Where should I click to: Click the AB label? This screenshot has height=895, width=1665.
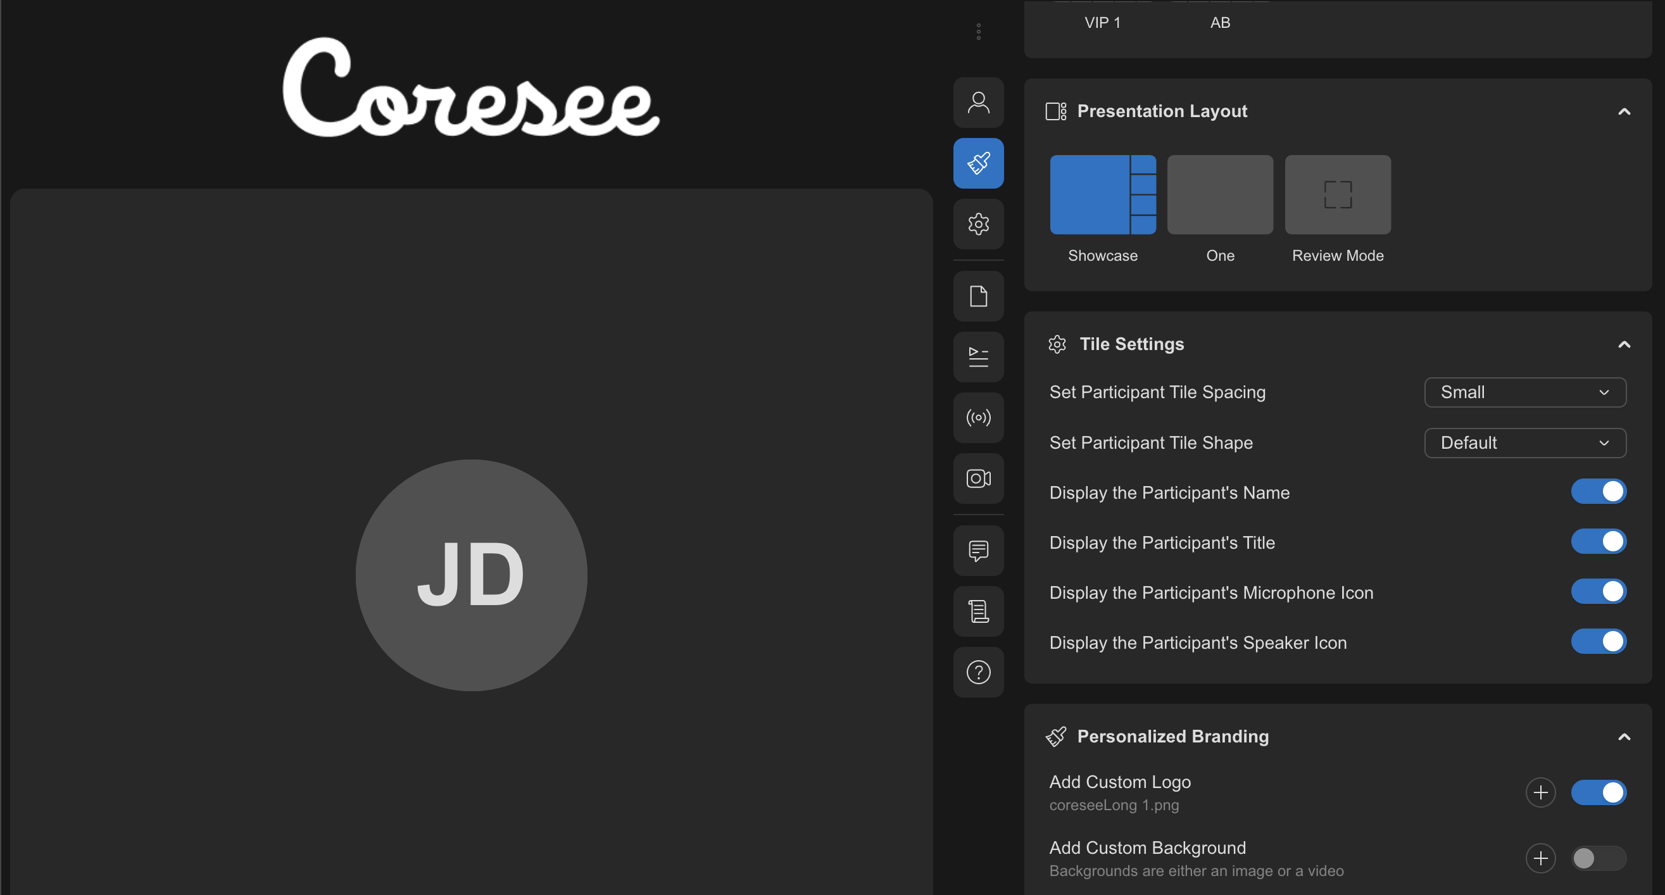pyautogui.click(x=1220, y=23)
